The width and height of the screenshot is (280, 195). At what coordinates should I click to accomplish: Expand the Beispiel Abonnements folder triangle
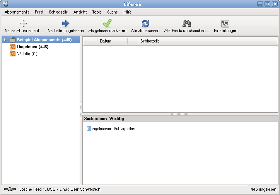pos(5,40)
